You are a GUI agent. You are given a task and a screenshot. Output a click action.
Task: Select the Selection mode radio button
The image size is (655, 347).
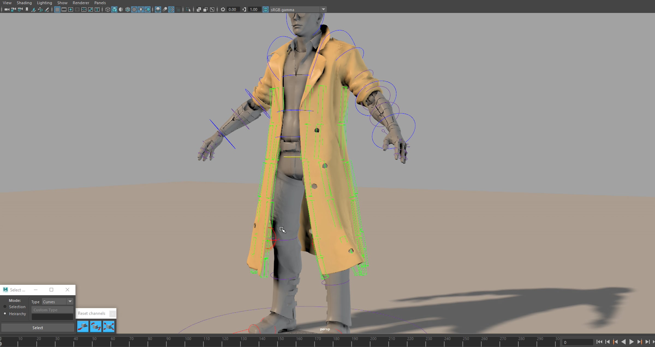click(x=5, y=307)
